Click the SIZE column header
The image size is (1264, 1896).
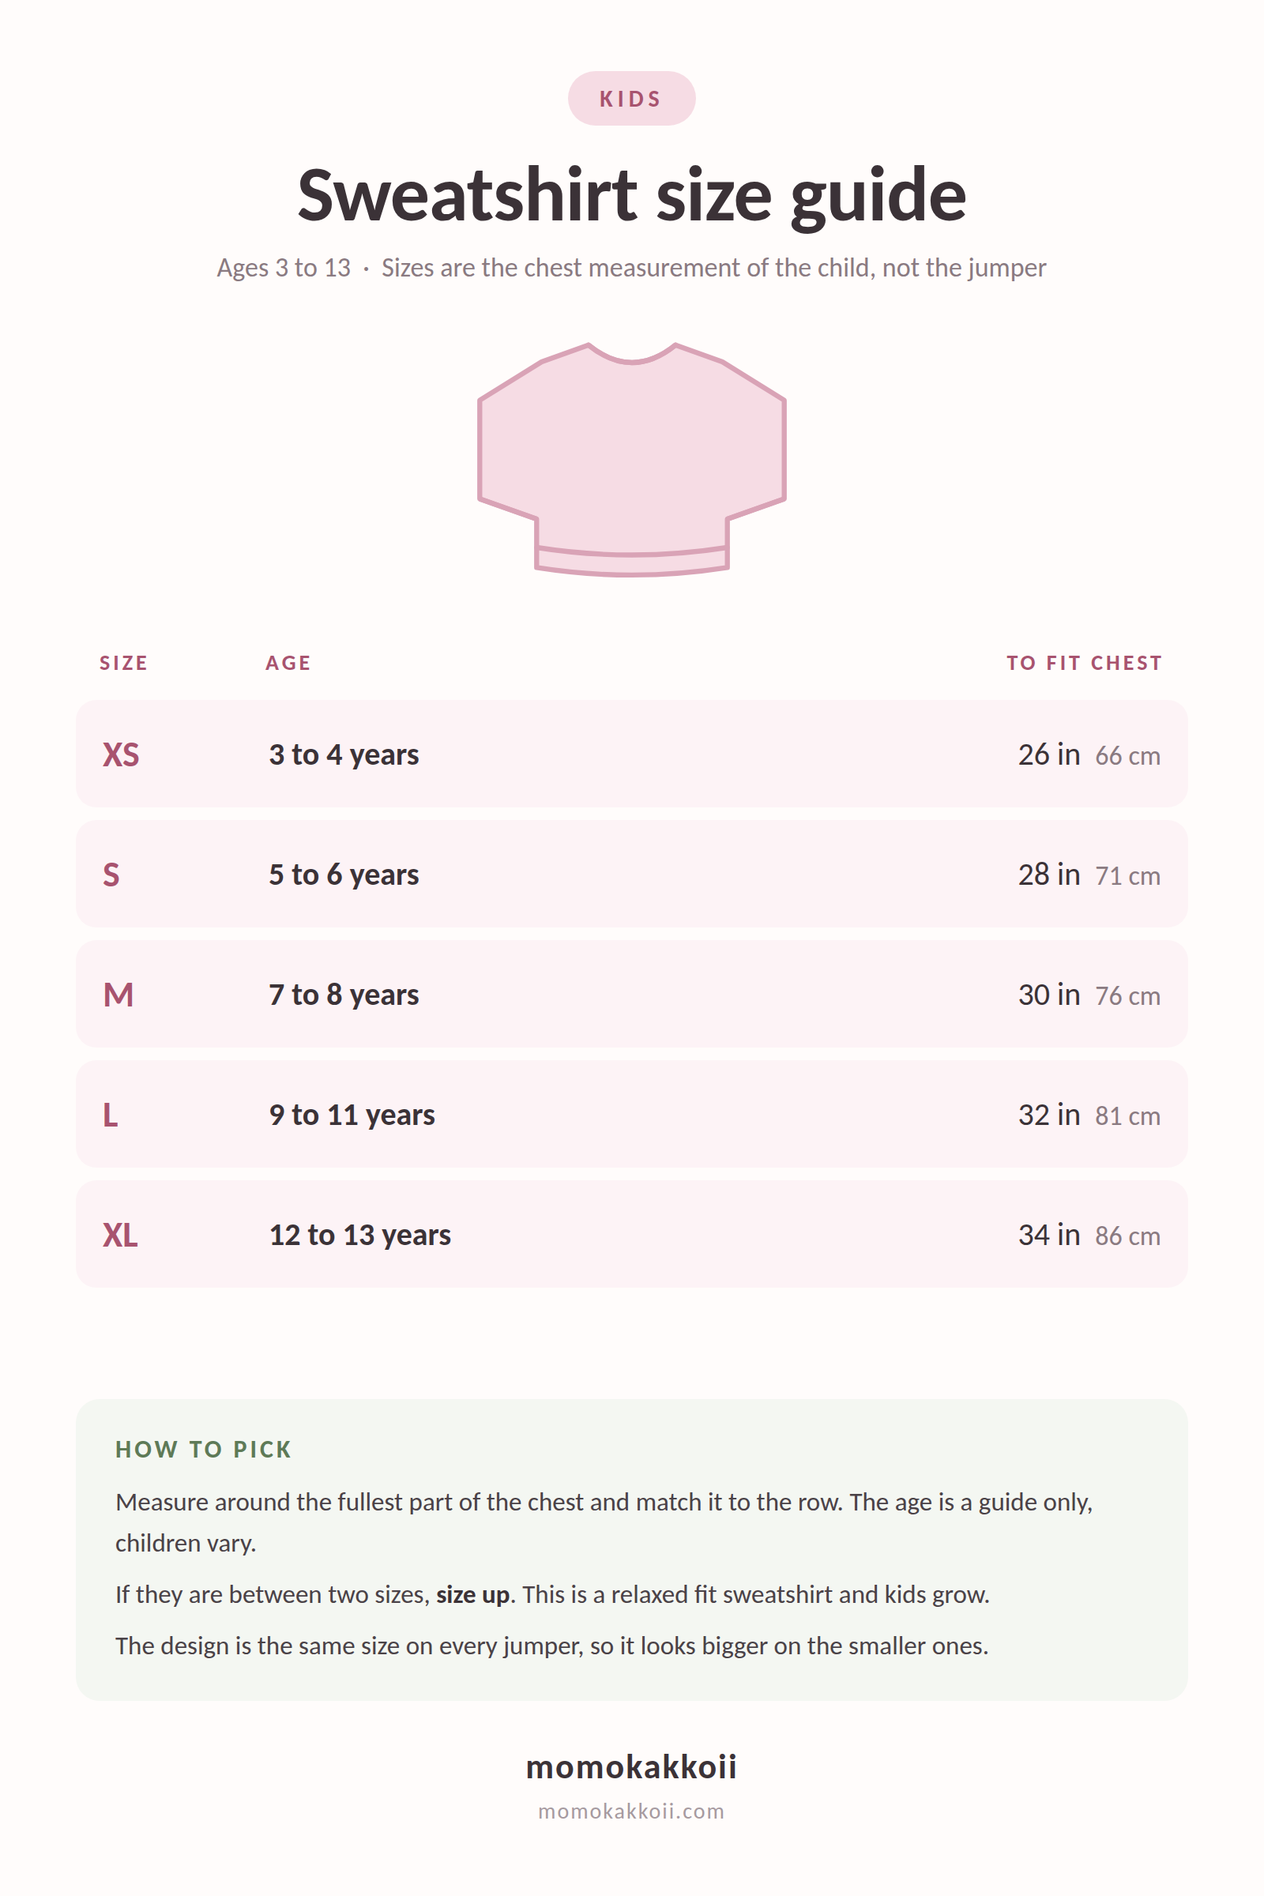(x=124, y=663)
